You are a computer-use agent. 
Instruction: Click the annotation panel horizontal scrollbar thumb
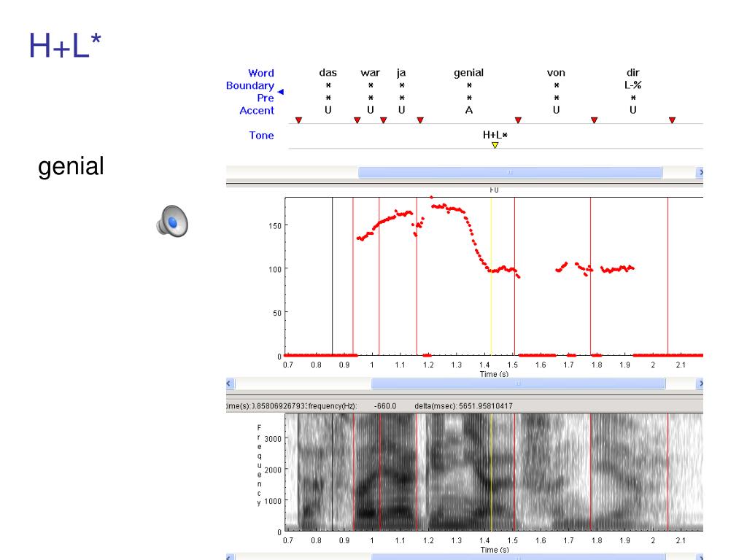tap(510, 172)
